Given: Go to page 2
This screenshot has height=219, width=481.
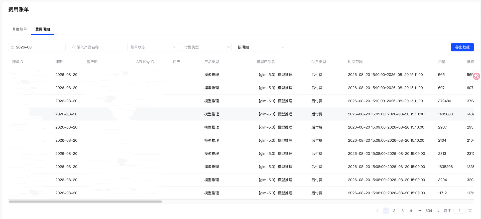Looking at the screenshot, I should (x=394, y=211).
